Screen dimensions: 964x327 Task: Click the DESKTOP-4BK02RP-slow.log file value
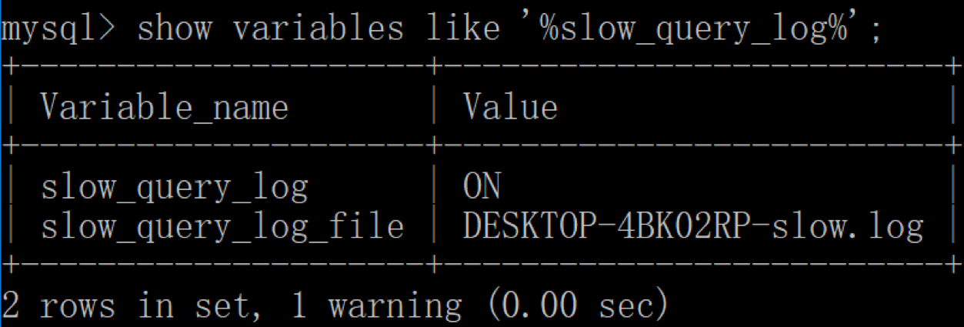[692, 225]
